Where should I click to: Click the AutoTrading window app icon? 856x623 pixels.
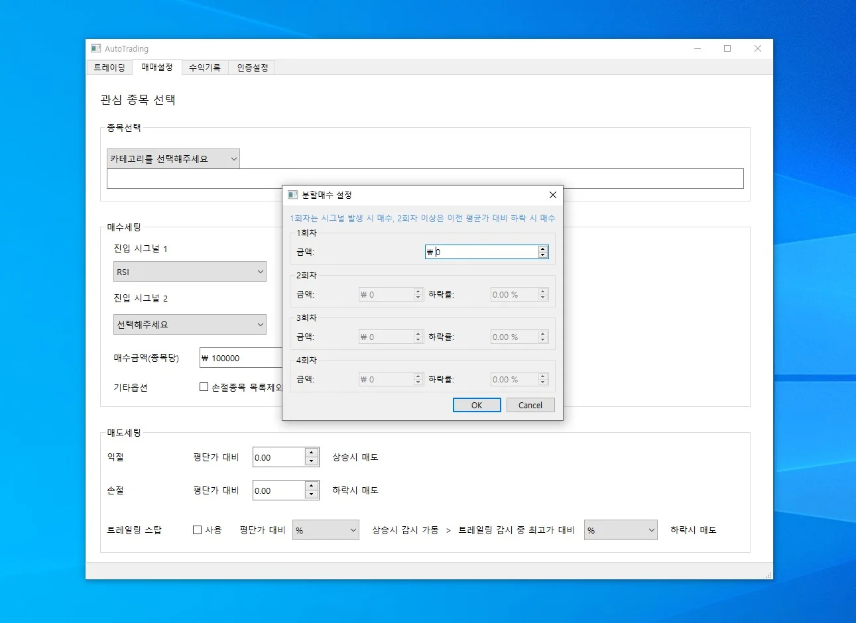[96, 48]
